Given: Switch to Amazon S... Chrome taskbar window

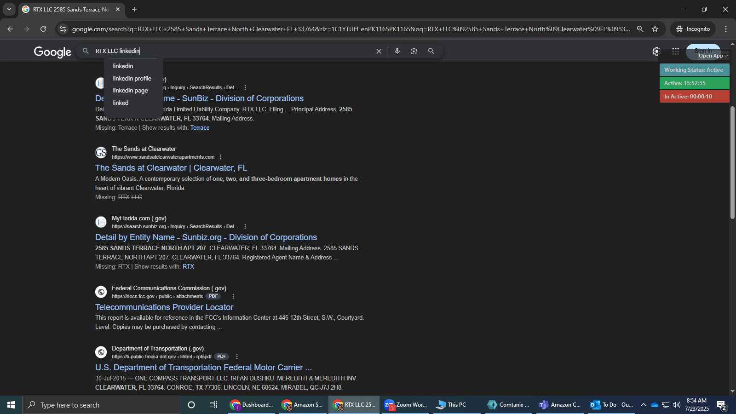Looking at the screenshot, I should pyautogui.click(x=303, y=405).
